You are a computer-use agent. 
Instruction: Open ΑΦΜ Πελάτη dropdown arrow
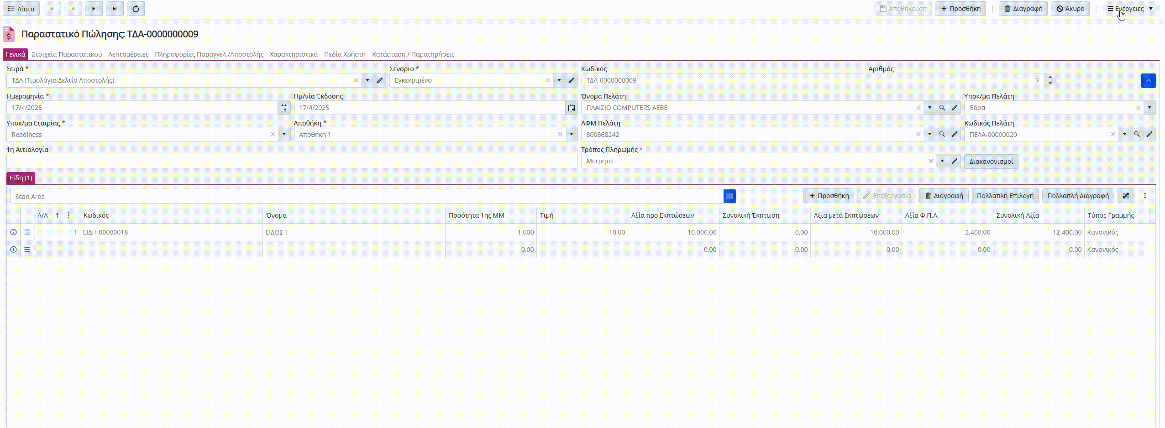click(x=929, y=134)
